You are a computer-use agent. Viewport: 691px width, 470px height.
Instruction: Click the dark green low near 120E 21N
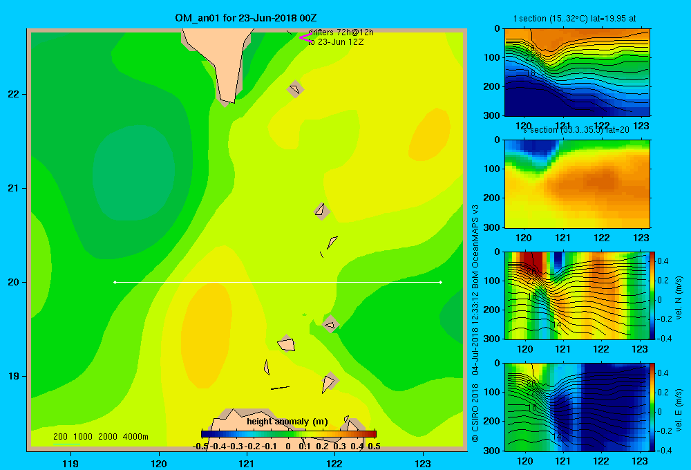(133, 173)
